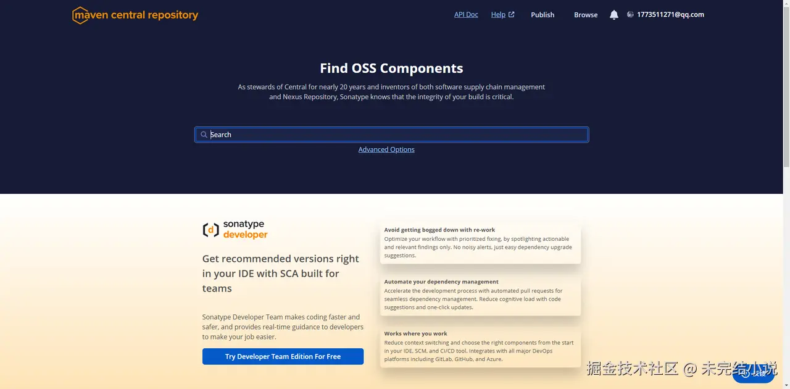Go to the Browse page
790x389 pixels.
coord(586,15)
